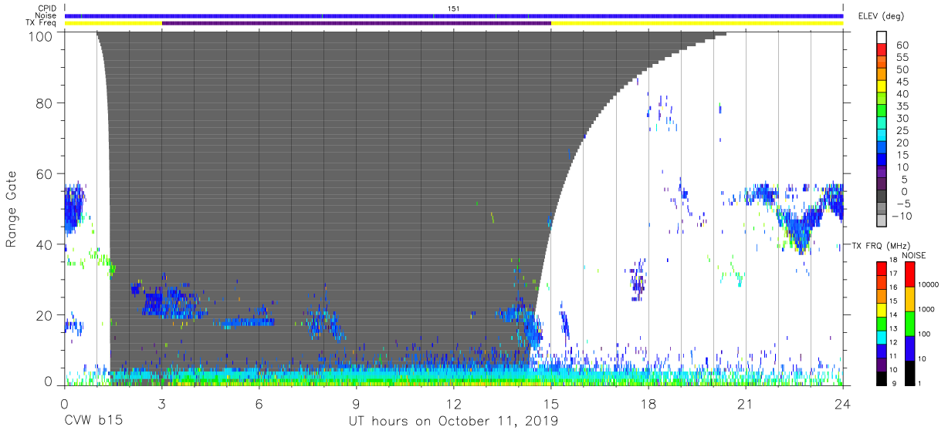Click the NOISE legend label '1000'
Viewport: 948px width, 437px height.
click(x=926, y=310)
